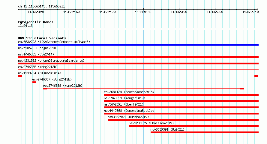Open the nsv4445668 (GenomeinaBottle) label
Image resolution: width=267 pixels, height=144 pixels.
coord(129,111)
